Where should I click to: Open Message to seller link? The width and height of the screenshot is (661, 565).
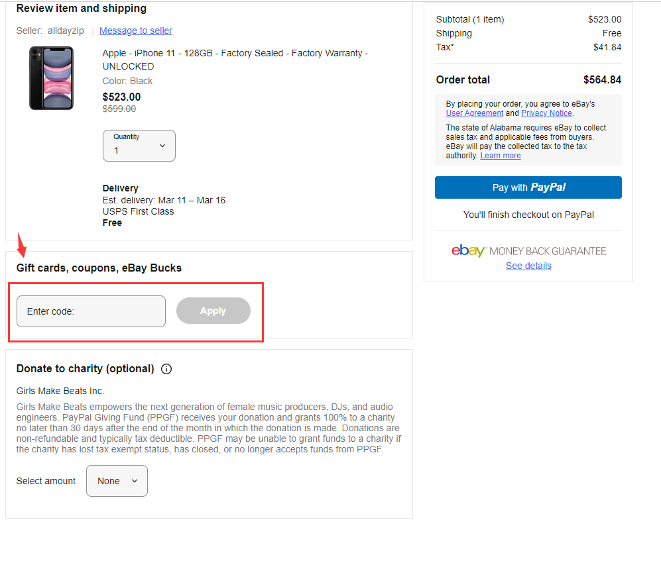136,30
